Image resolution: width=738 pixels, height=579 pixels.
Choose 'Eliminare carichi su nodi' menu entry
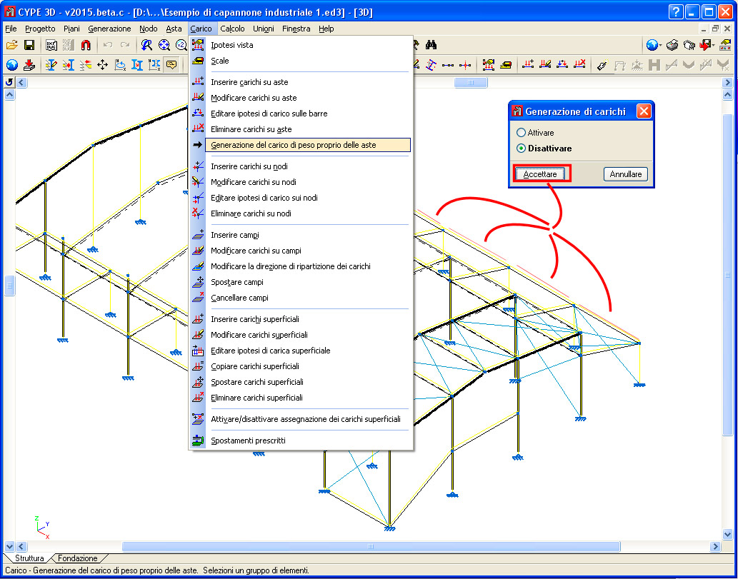click(x=301, y=213)
